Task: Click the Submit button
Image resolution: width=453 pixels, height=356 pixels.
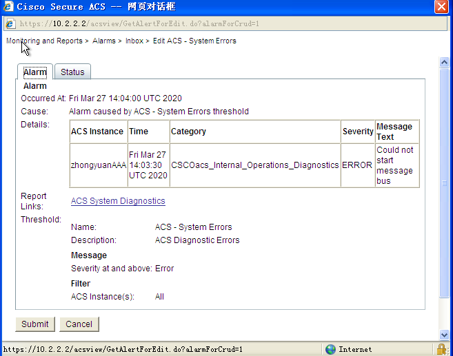Action: tap(35, 324)
